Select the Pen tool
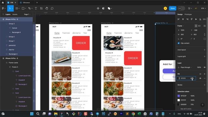This screenshot has width=208, height=117. 29,8
